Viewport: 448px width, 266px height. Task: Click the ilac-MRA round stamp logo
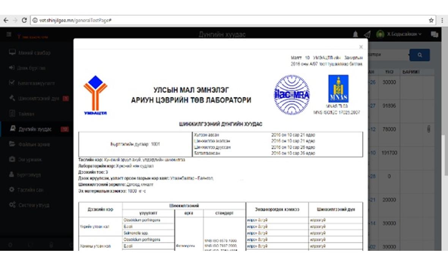click(292, 95)
